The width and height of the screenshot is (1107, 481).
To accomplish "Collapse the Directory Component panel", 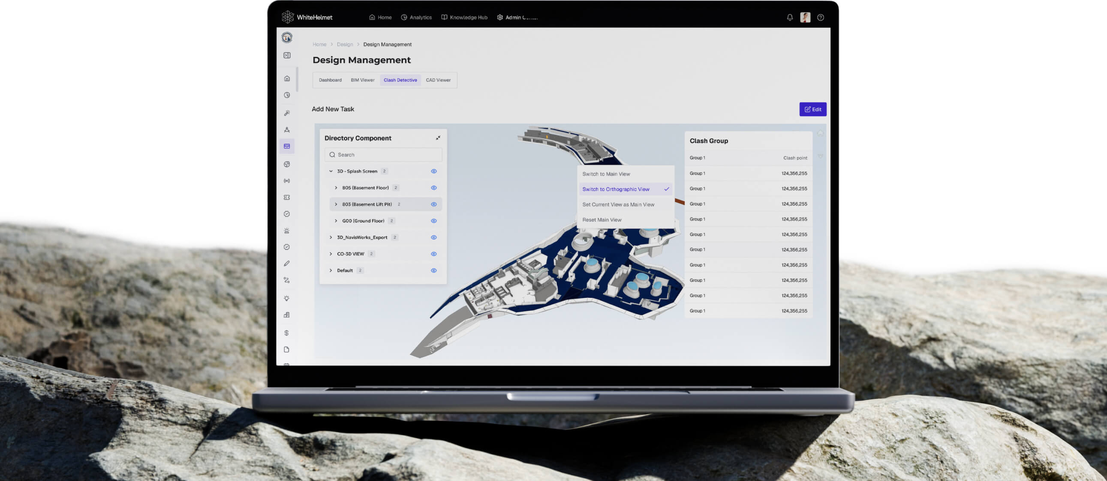I will click(438, 138).
